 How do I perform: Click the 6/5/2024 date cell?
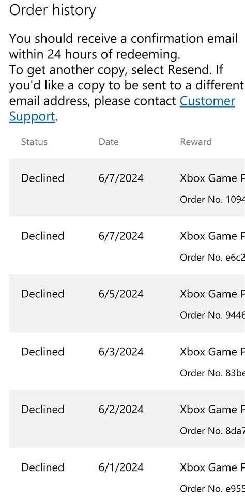(121, 294)
